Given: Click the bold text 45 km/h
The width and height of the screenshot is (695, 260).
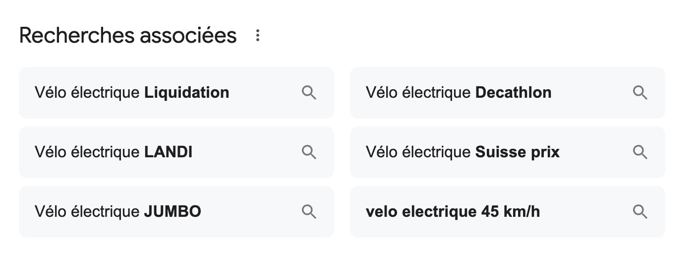Looking at the screenshot, I should pyautogui.click(x=511, y=212).
